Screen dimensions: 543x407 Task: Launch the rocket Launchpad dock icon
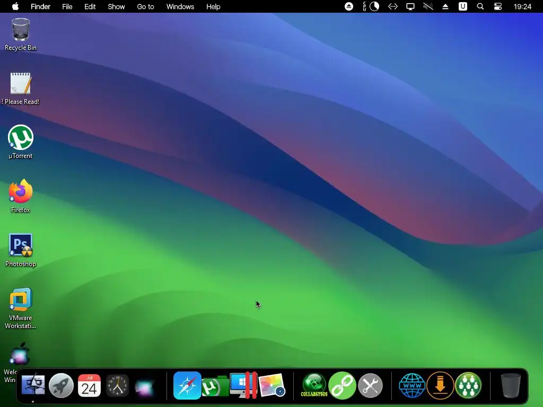pyautogui.click(x=61, y=385)
